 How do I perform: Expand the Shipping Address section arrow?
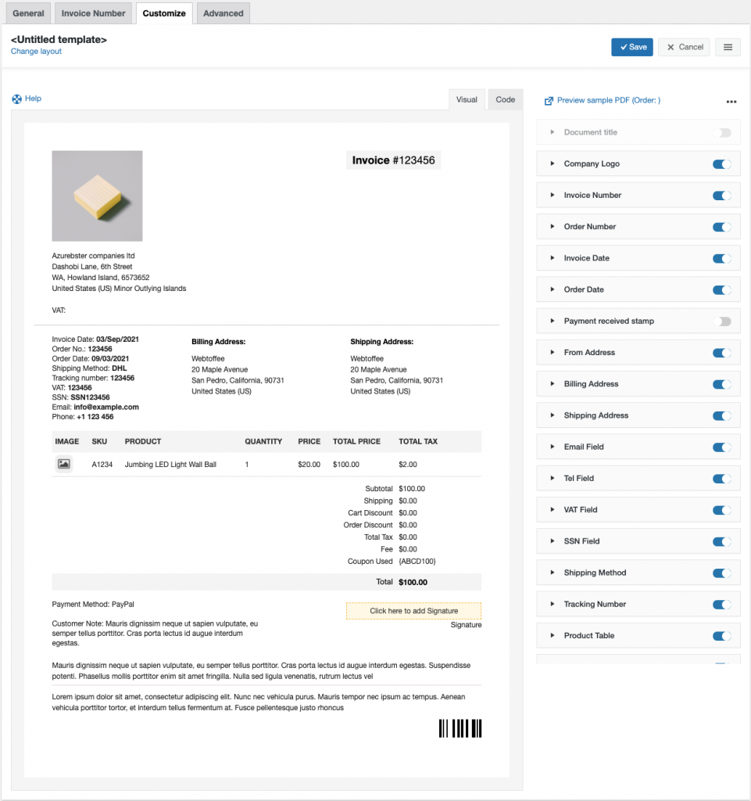click(x=553, y=415)
